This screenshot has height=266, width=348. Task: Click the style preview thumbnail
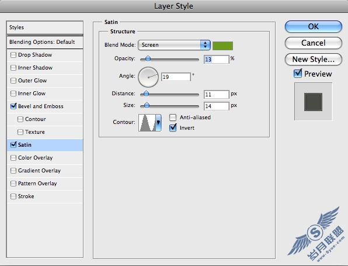pos(313,102)
